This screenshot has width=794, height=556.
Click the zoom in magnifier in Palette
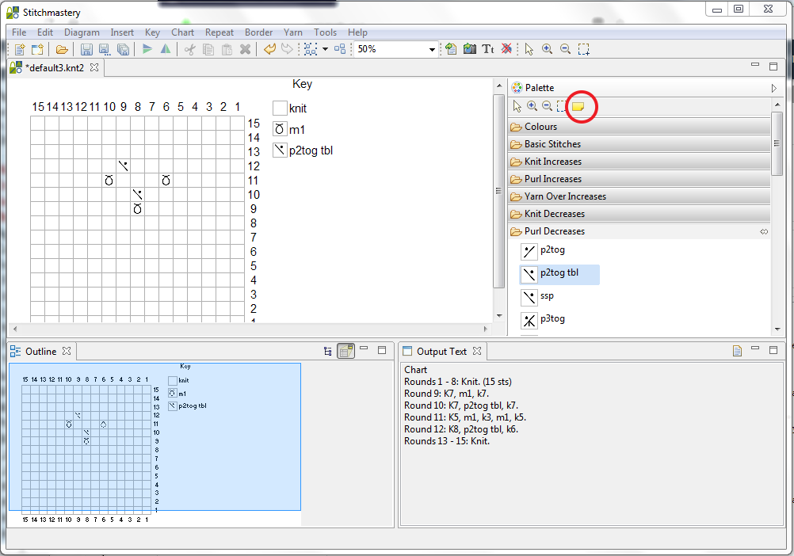tap(532, 106)
